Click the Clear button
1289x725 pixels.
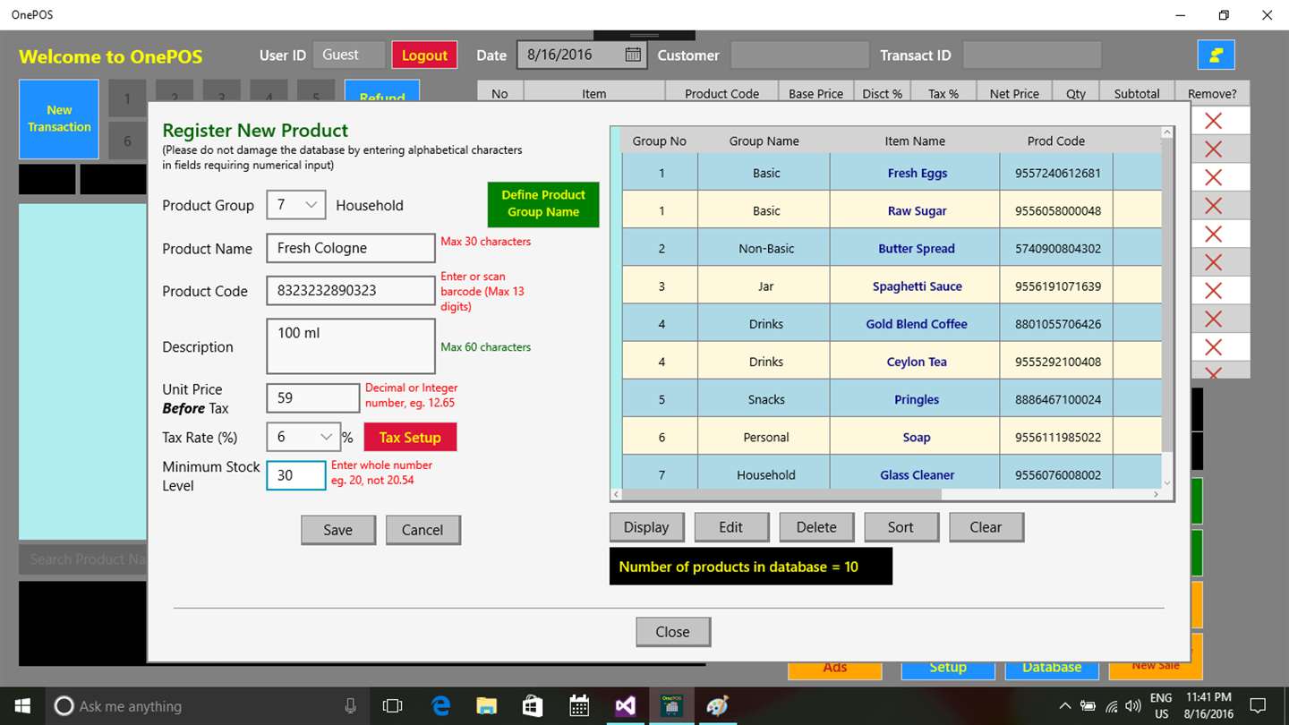tap(986, 527)
